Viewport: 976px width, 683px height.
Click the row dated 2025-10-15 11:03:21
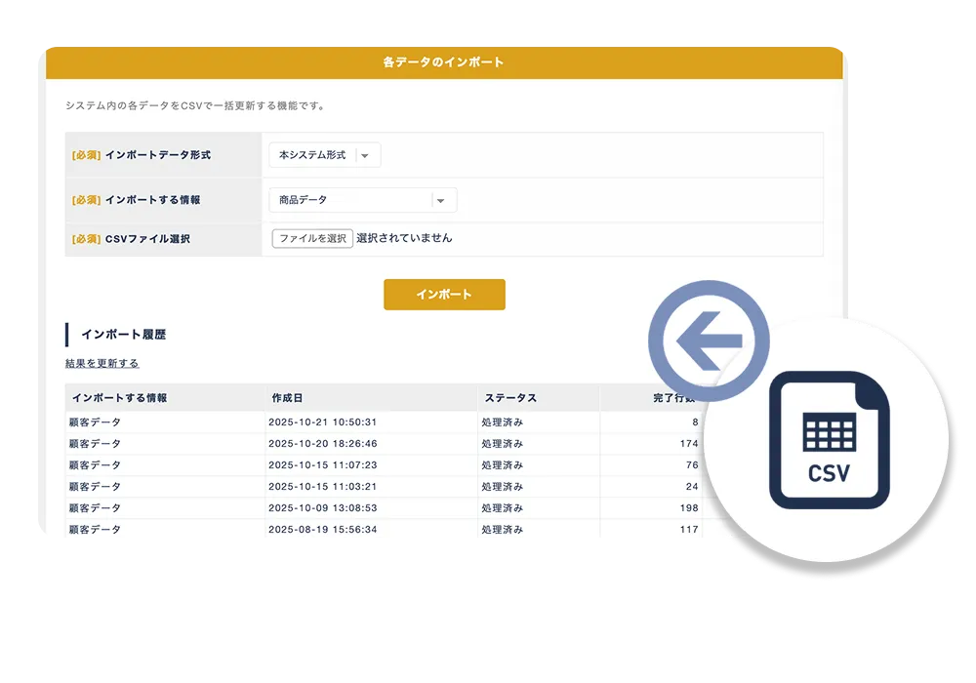tap(322, 487)
